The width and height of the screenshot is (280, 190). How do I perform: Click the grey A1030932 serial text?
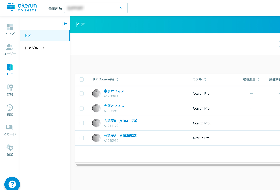(111, 141)
